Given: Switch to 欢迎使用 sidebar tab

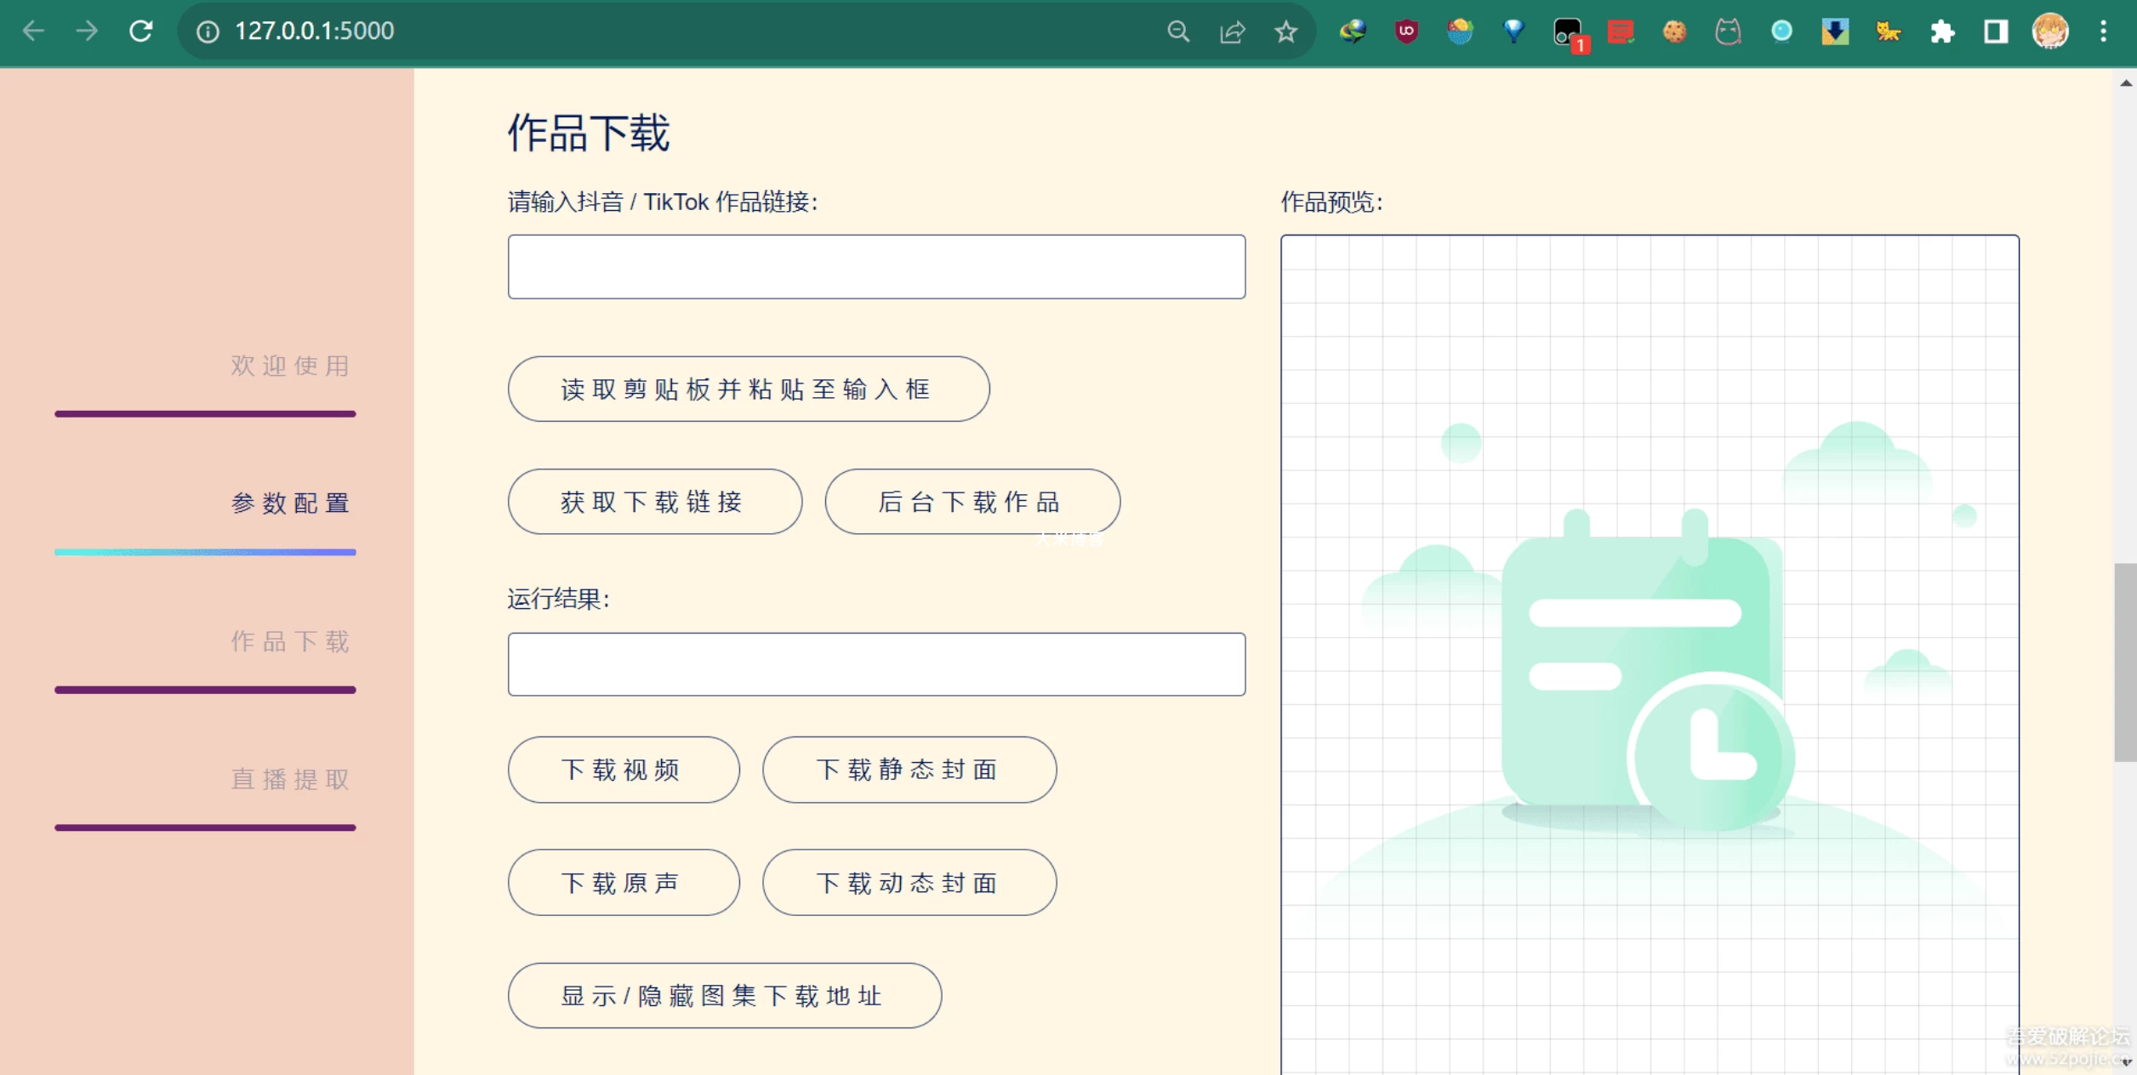Looking at the screenshot, I should [x=290, y=366].
